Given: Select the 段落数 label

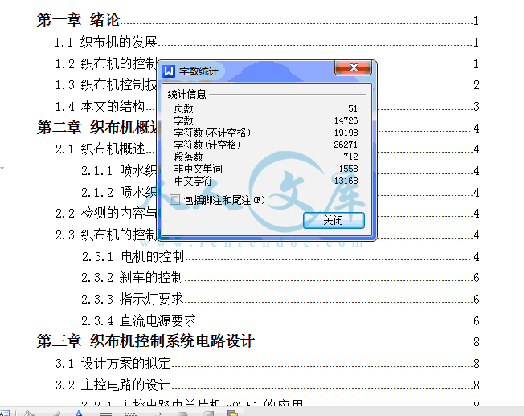Looking at the screenshot, I should click(189, 157).
